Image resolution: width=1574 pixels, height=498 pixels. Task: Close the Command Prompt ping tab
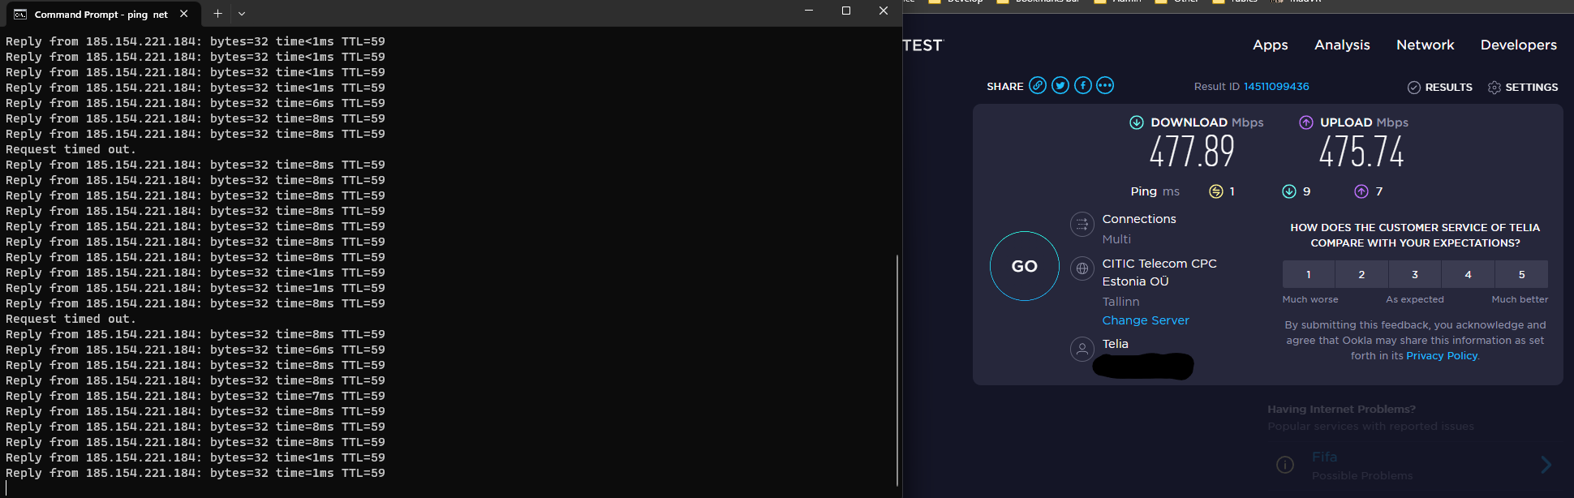184,14
